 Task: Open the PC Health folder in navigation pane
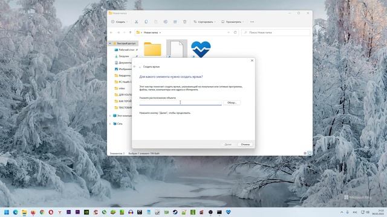123,82
